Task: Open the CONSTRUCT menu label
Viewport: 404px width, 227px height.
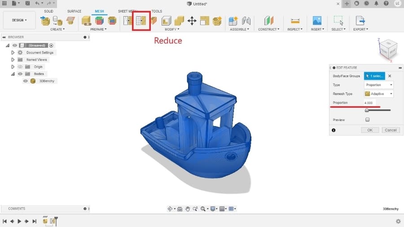Action: pos(268,29)
